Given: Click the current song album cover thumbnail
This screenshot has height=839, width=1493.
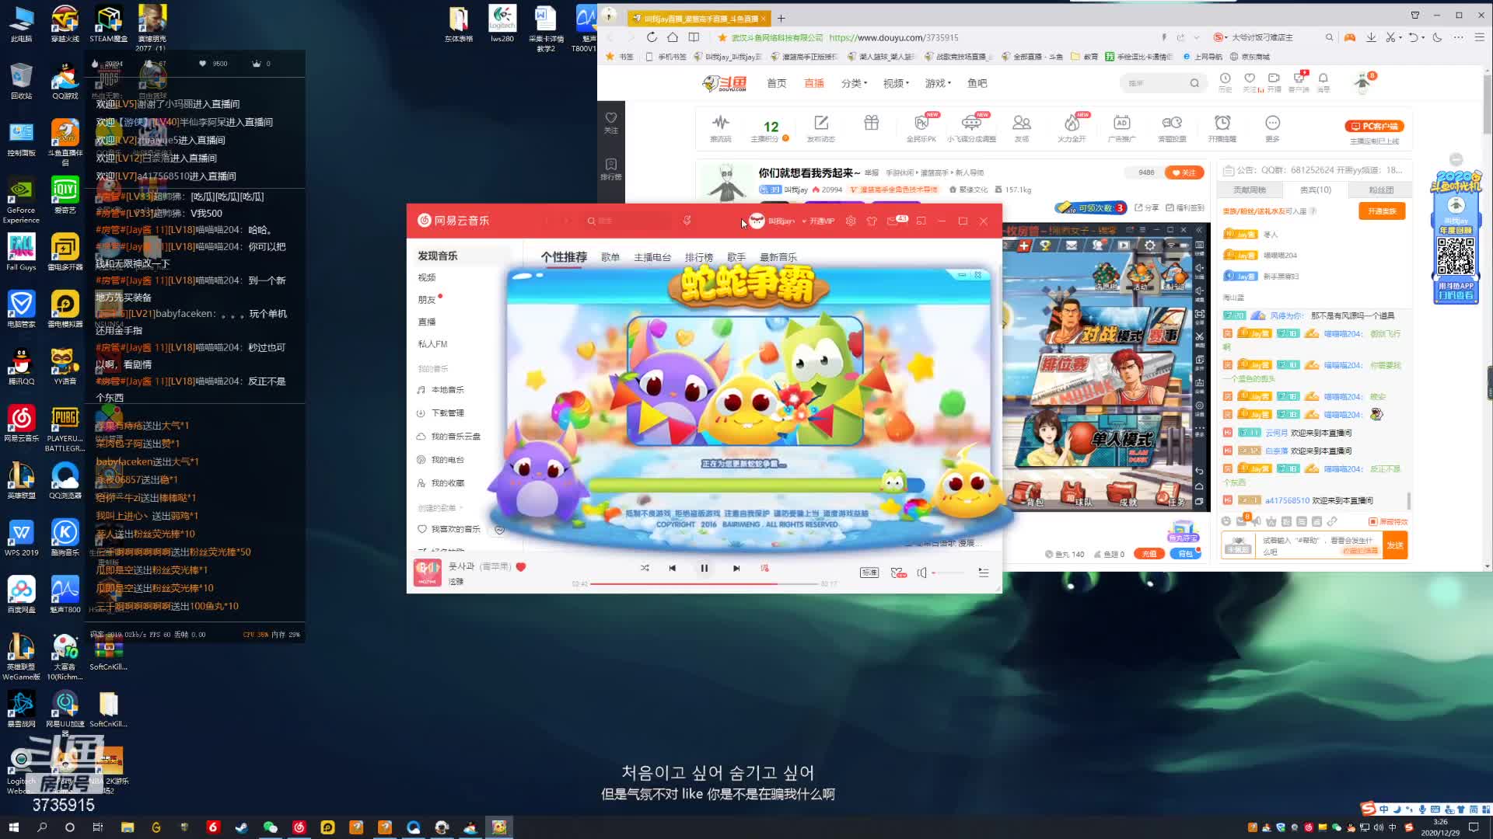Looking at the screenshot, I should point(427,573).
